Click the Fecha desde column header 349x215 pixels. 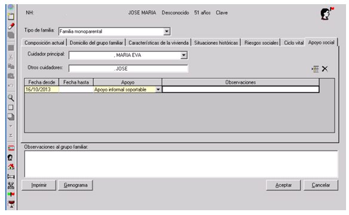[x=41, y=82]
